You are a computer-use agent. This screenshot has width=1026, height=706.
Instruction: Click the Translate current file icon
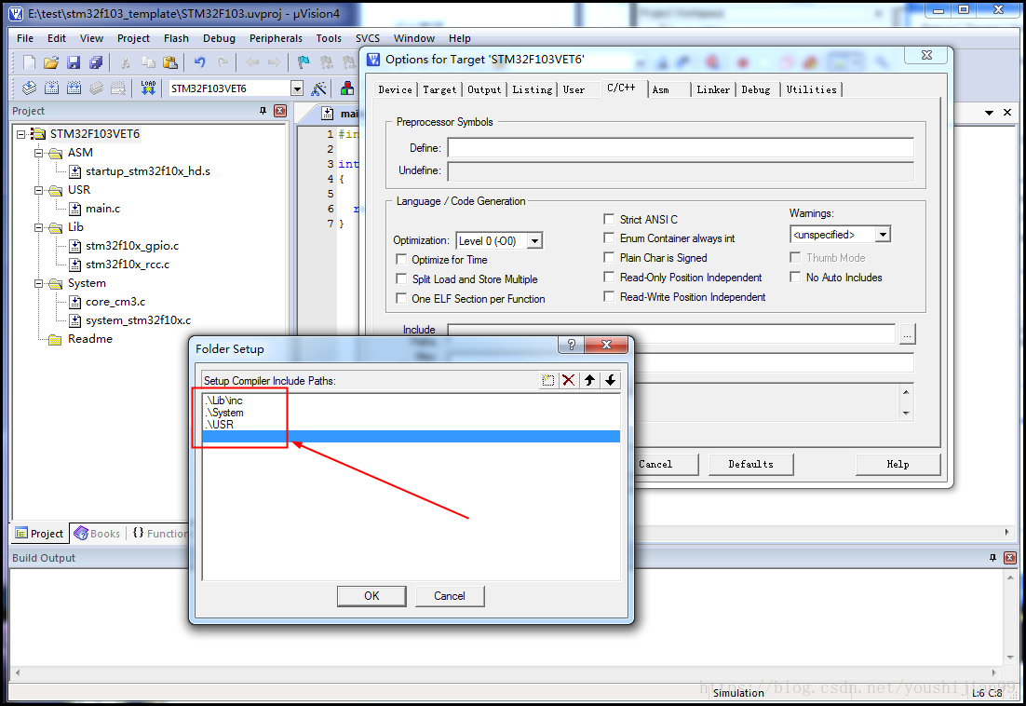tap(30, 88)
